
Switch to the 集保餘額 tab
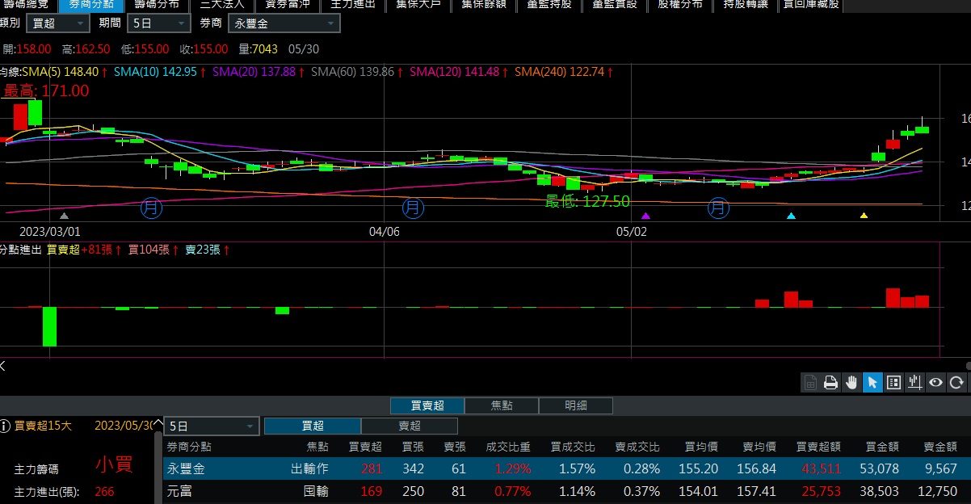pos(484,5)
